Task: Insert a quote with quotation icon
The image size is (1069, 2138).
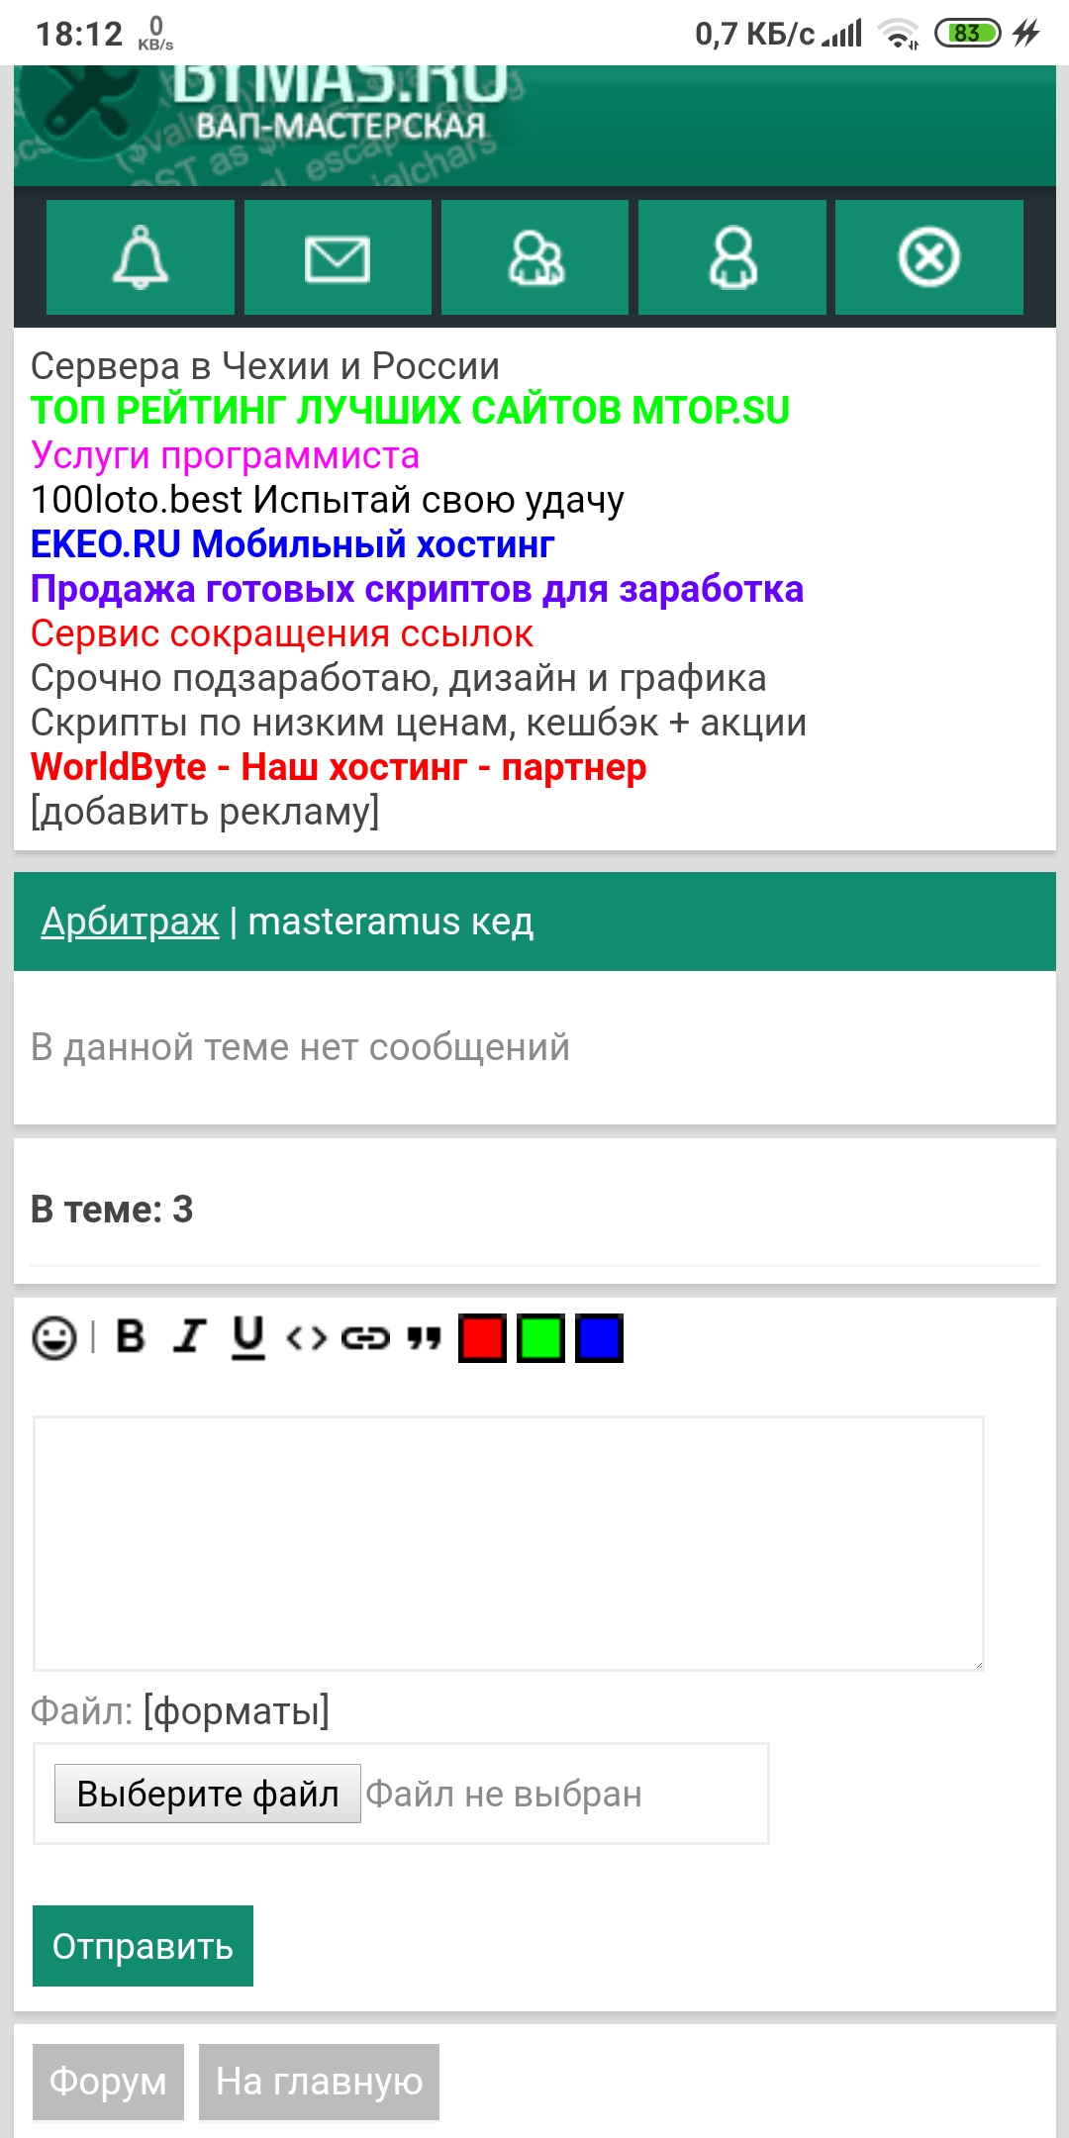Action: [x=424, y=1338]
